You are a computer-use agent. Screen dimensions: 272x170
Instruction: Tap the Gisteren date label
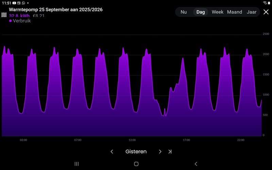point(136,151)
